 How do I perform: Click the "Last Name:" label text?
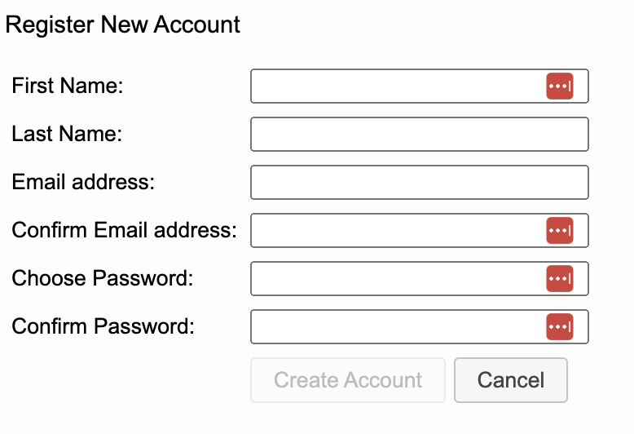tap(67, 134)
